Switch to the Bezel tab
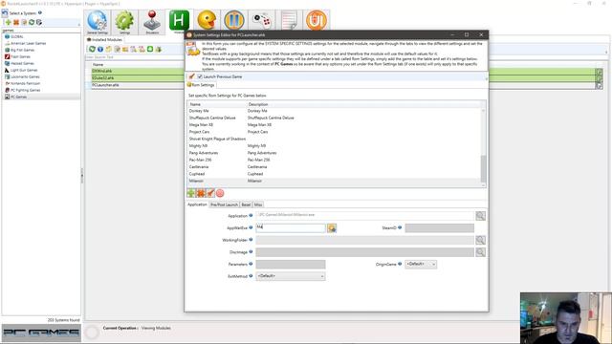Screen dimensions: 612x344 click(x=246, y=204)
